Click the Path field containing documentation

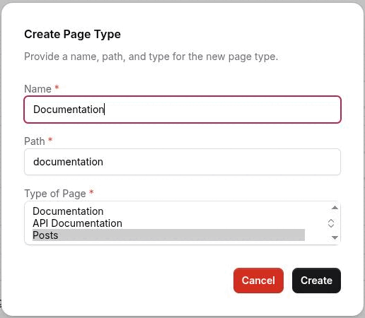click(x=182, y=162)
